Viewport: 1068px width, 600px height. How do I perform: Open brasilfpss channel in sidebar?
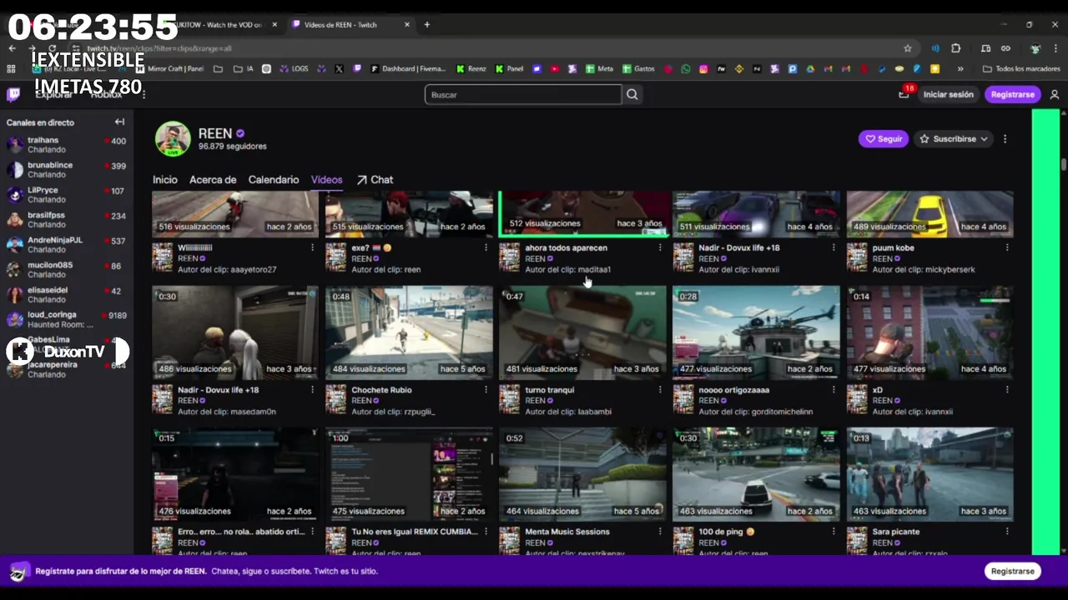click(66, 220)
